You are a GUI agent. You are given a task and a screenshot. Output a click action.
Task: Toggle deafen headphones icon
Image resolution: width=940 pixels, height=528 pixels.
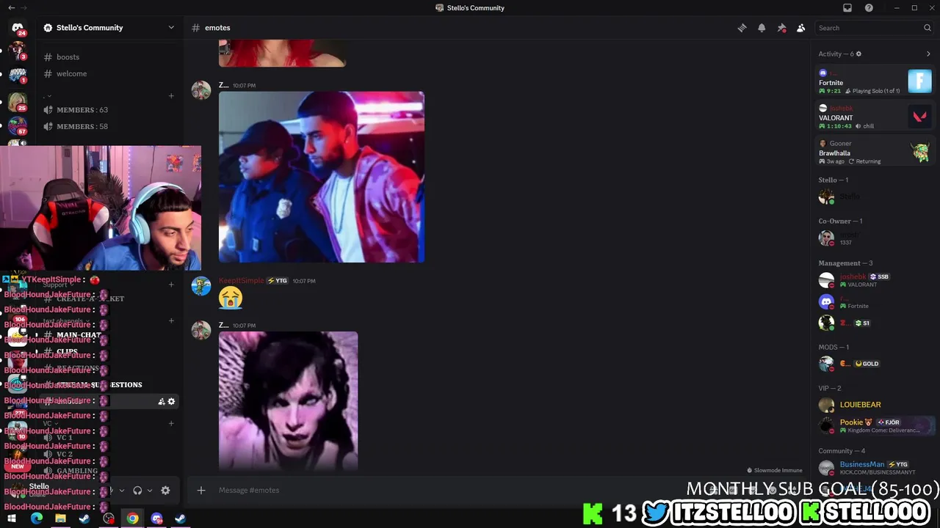point(137,491)
